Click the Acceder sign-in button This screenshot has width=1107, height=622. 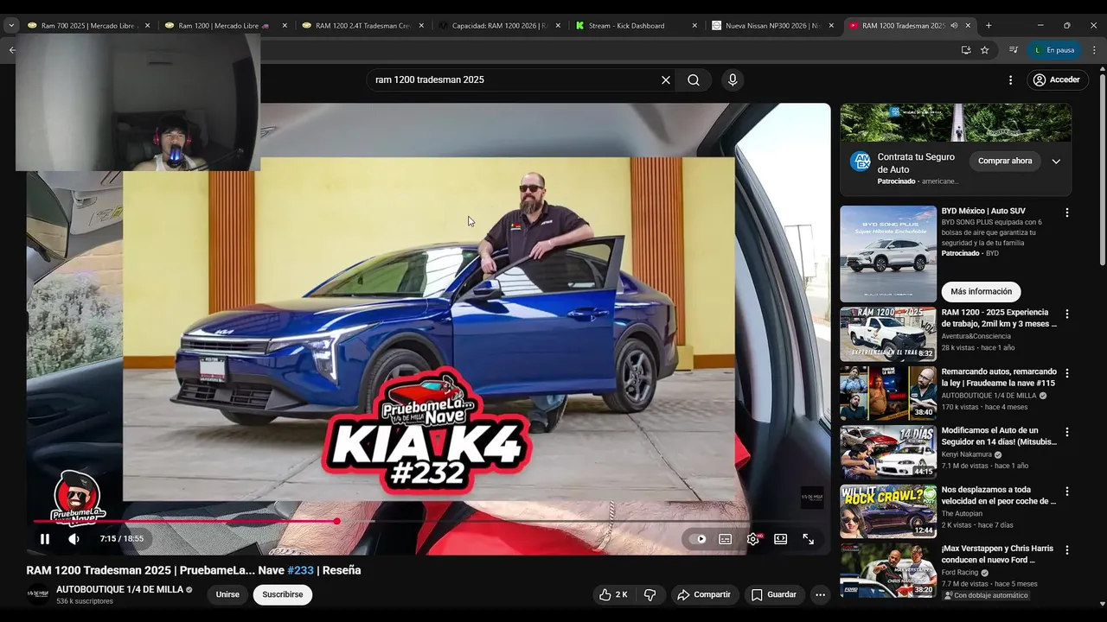point(1057,79)
